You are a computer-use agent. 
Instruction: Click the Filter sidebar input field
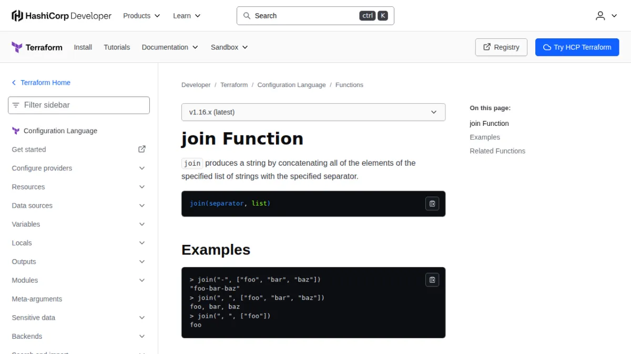(79, 105)
